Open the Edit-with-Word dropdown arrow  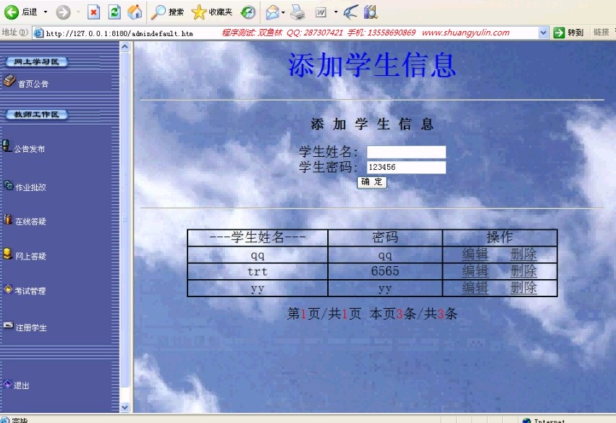(x=336, y=12)
